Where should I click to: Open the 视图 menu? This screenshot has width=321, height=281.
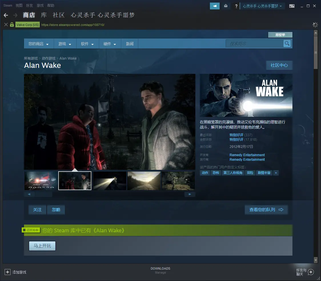[19, 5]
